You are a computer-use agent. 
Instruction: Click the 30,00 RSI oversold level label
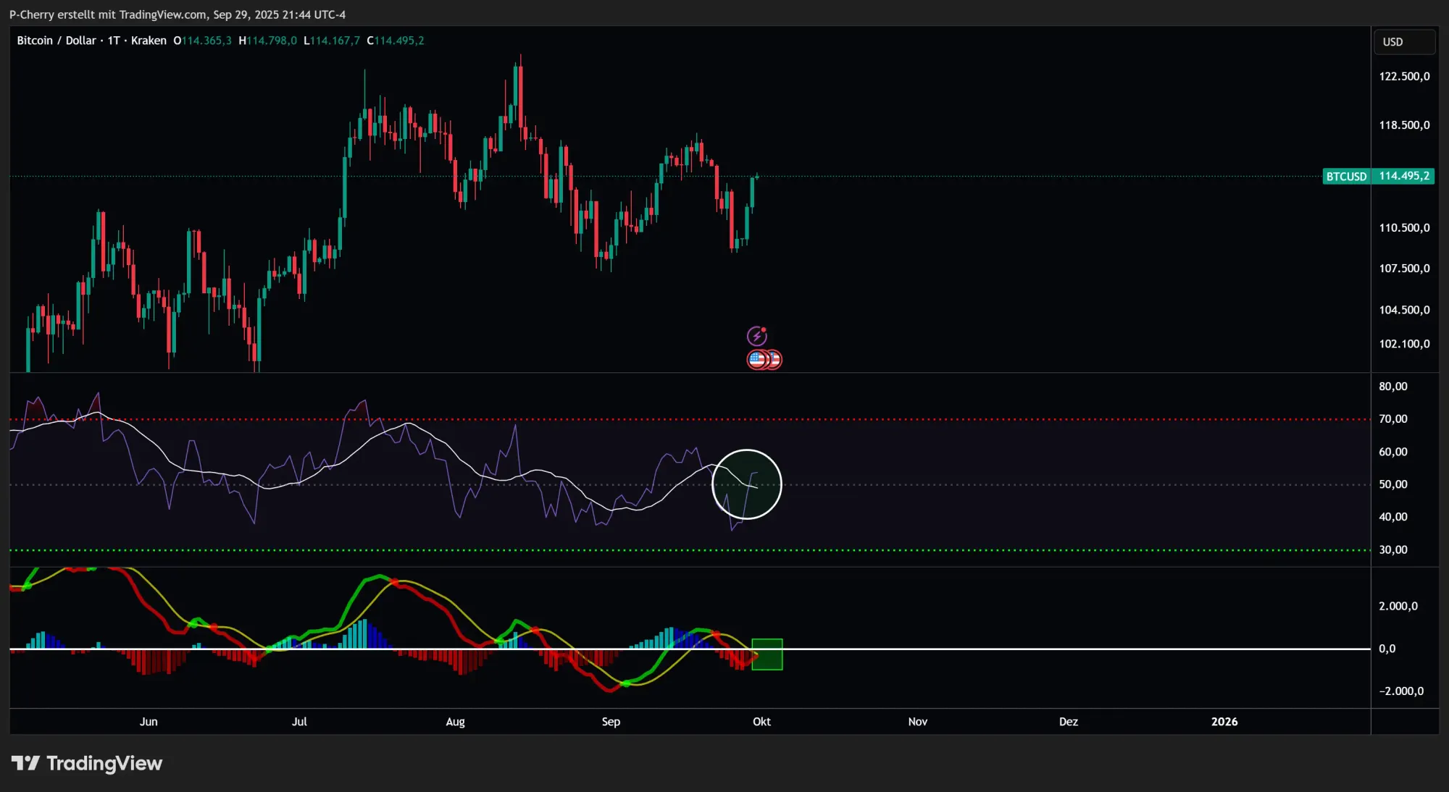1392,550
